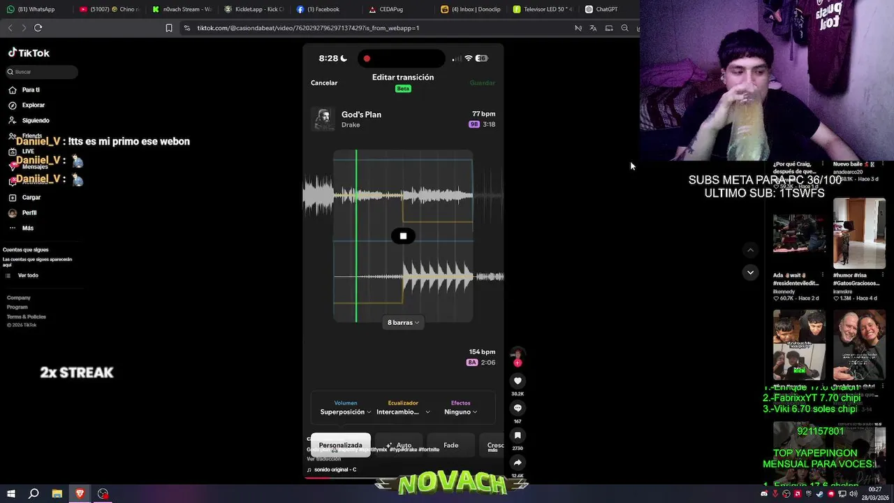Open the Terms & Policies link
This screenshot has width=894, height=503.
coord(27,316)
